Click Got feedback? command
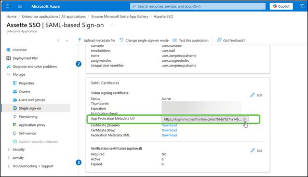 [231, 41]
